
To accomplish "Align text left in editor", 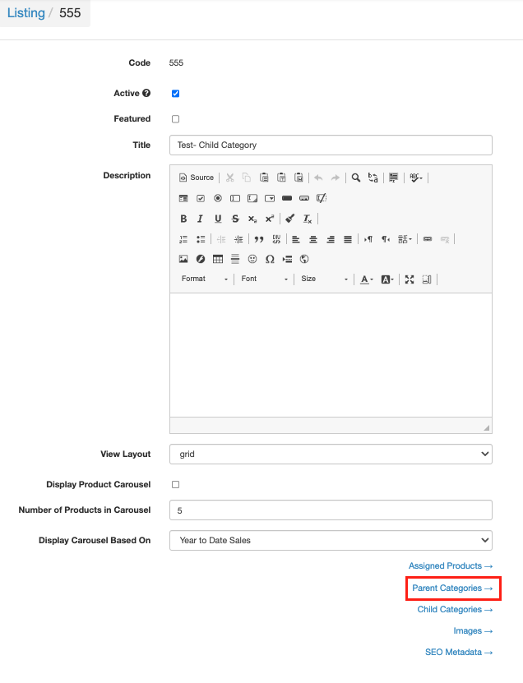I will 296,239.
